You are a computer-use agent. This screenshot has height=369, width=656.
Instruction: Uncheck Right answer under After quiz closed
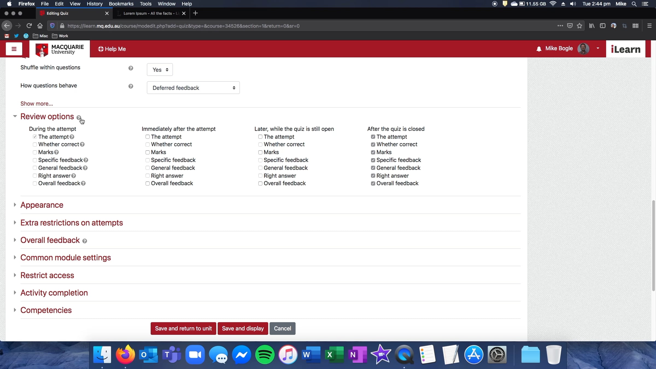click(x=373, y=176)
